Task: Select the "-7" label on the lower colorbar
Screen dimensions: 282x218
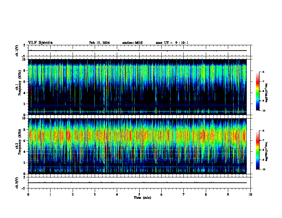Action: (x=263, y=140)
